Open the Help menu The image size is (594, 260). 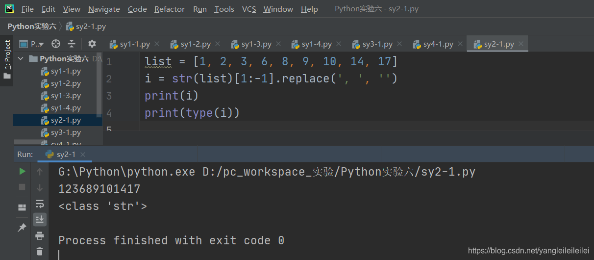pos(309,9)
